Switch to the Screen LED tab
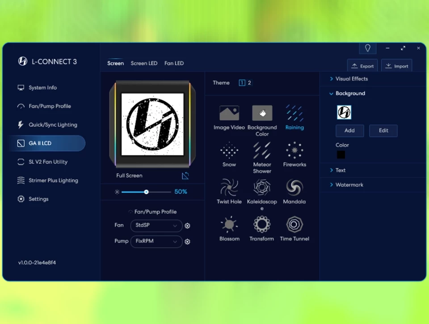This screenshot has height=324, width=429. tap(144, 63)
